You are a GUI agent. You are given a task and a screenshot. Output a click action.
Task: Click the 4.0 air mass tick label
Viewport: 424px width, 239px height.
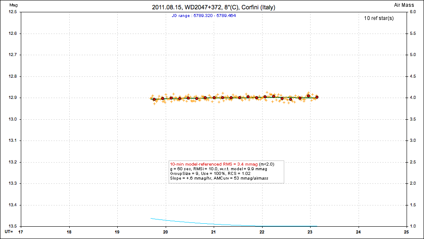click(413, 98)
